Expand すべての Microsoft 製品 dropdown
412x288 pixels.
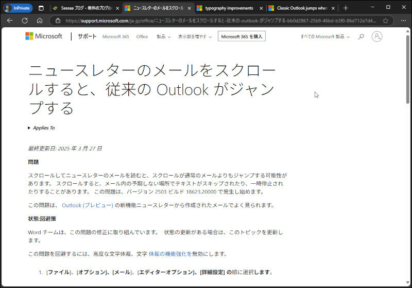click(325, 36)
